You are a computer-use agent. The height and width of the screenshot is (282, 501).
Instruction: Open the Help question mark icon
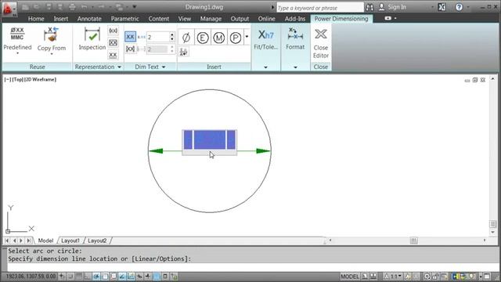click(459, 7)
